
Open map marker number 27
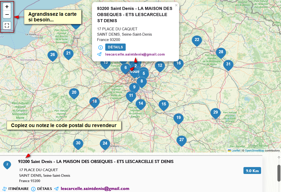tap(181, 140)
